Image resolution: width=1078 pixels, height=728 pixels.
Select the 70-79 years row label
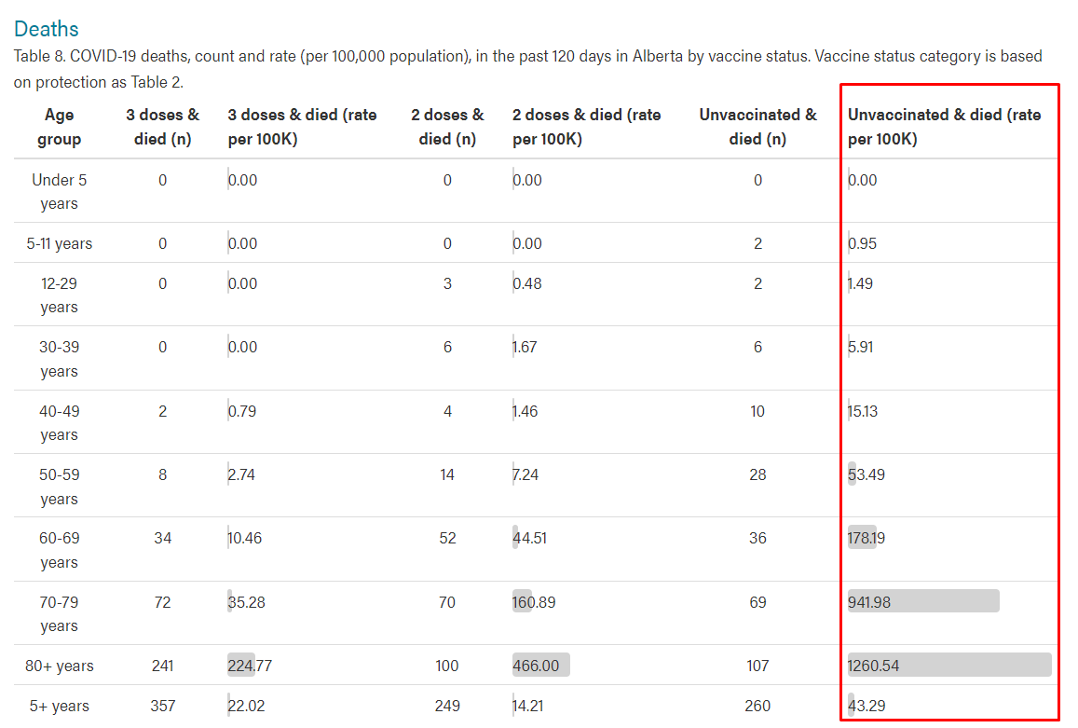[x=59, y=613]
